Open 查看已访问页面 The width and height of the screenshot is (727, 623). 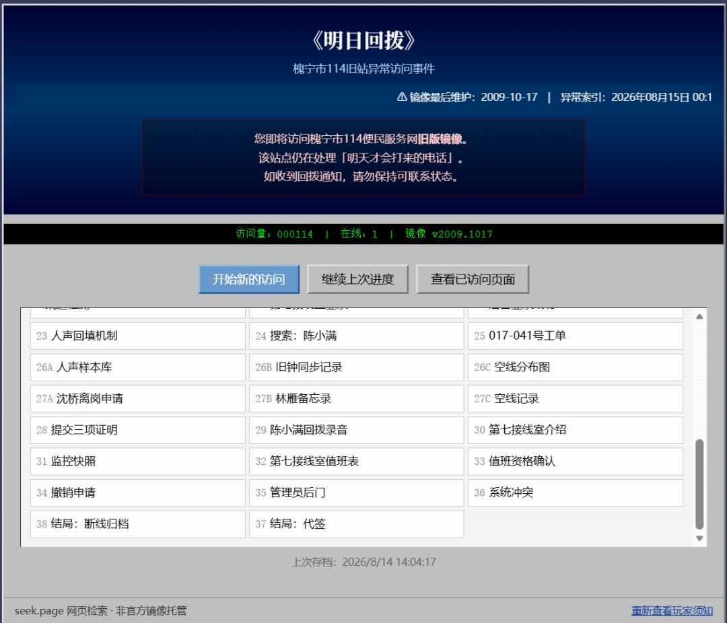473,279
